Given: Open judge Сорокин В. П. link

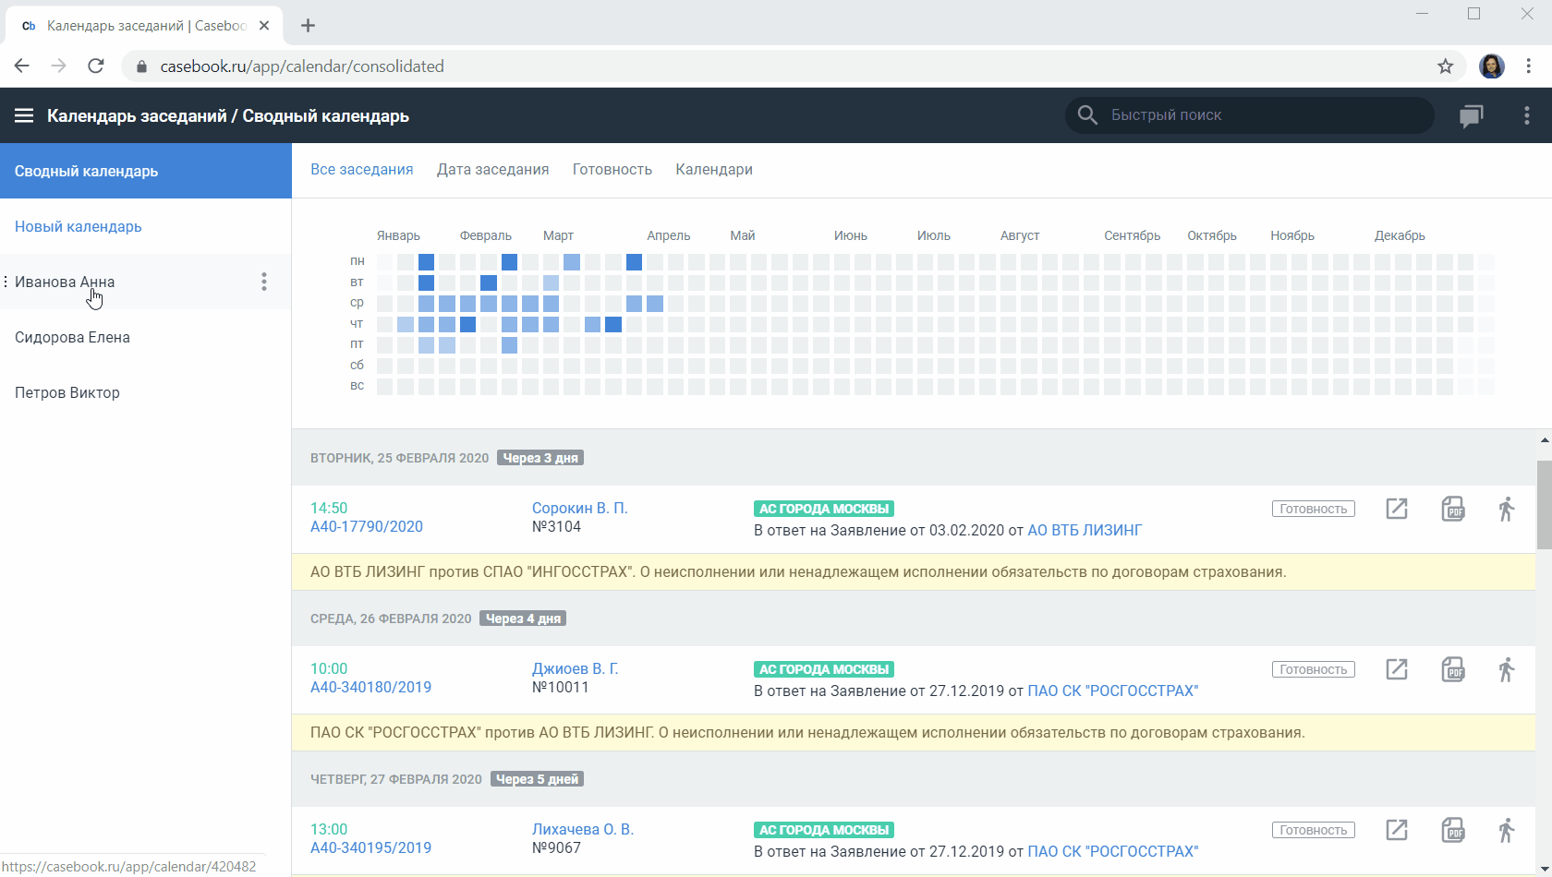Looking at the screenshot, I should click(580, 509).
